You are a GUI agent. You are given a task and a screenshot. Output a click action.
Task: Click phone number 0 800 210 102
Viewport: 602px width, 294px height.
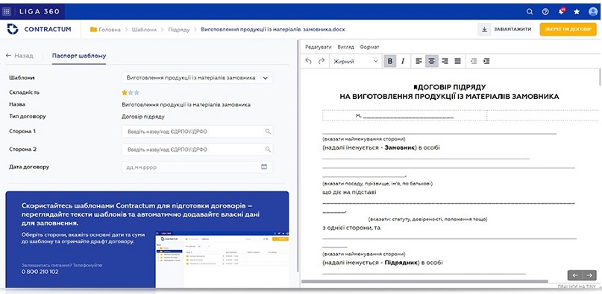[x=40, y=272]
